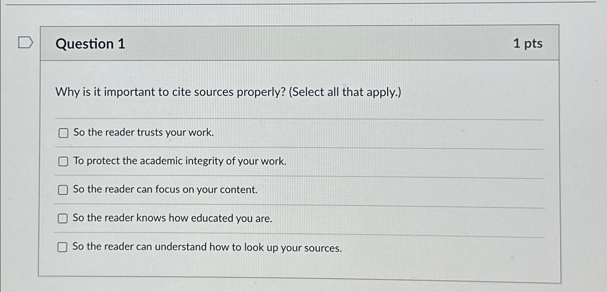Click the Question 1 header title

[91, 44]
